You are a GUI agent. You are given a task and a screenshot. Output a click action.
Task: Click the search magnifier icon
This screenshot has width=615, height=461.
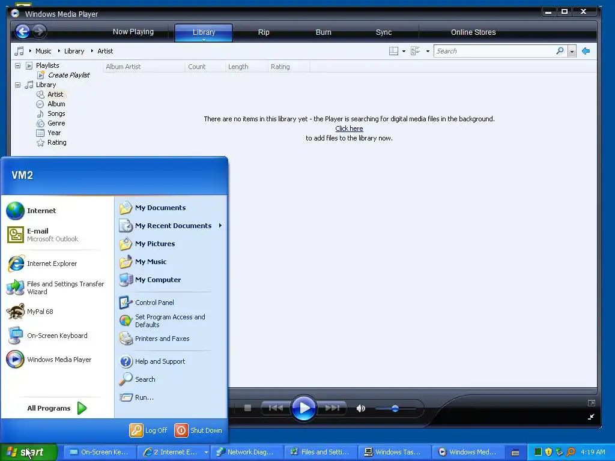[560, 51]
